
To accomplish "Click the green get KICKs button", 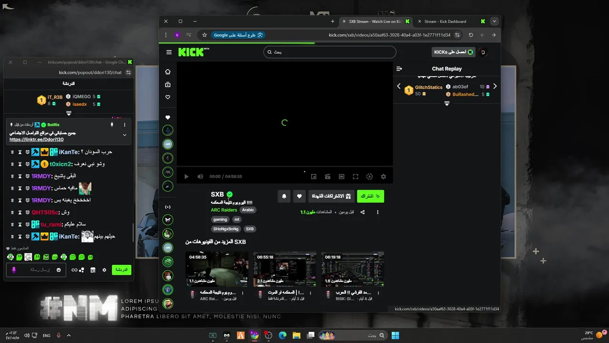I will [x=453, y=52].
